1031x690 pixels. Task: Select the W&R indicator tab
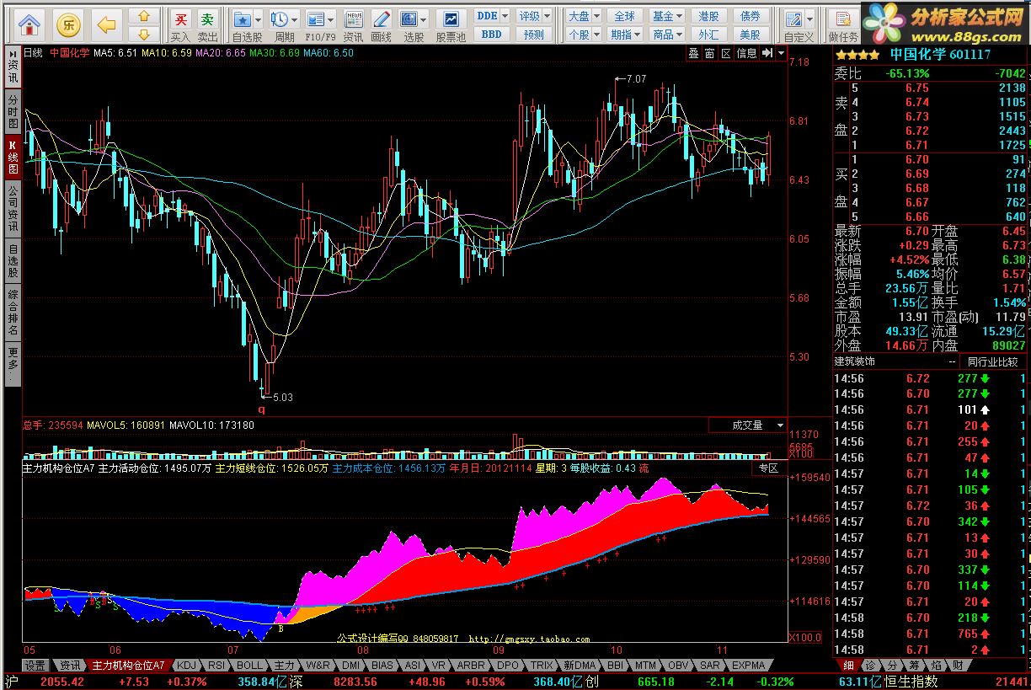[318, 665]
